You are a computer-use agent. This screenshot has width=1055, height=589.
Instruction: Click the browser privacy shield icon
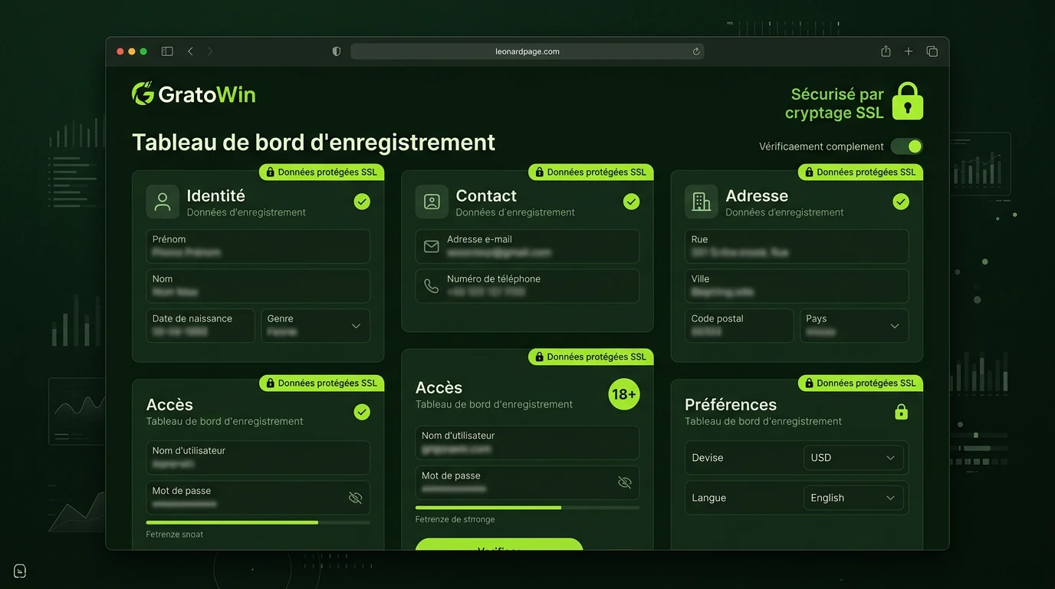(x=336, y=51)
